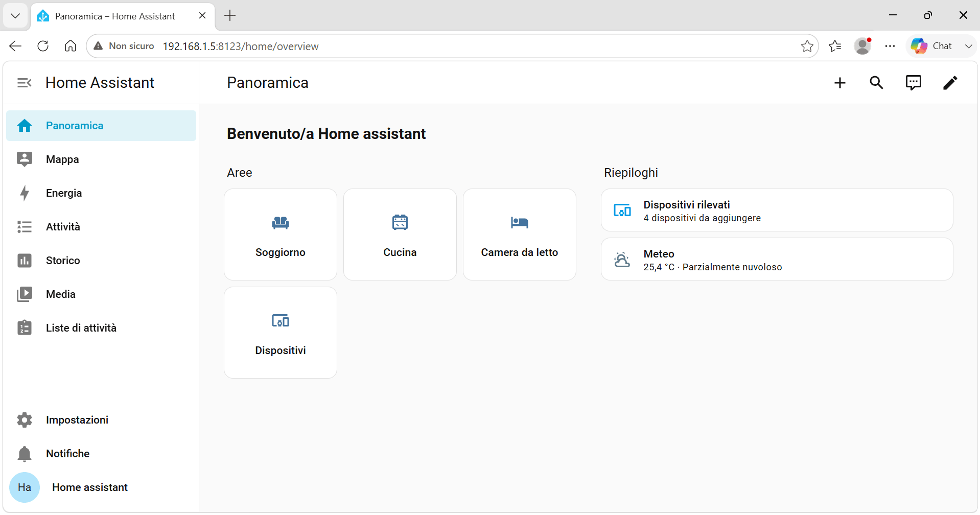Open Media browser in sidebar
980x515 pixels.
tap(101, 294)
